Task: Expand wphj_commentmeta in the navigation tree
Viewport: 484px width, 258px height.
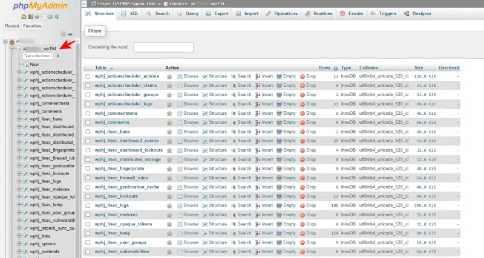Action: pos(19,103)
